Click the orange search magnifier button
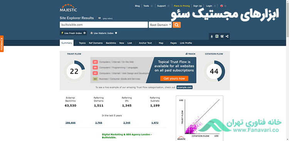Screen dimensions: 289x141 [176, 25]
